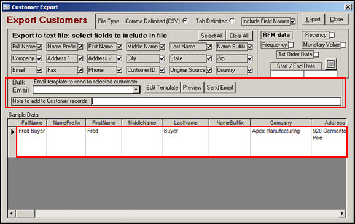
Task: Click the '920 Germanto Pike' address cell
Action: (x=329, y=142)
